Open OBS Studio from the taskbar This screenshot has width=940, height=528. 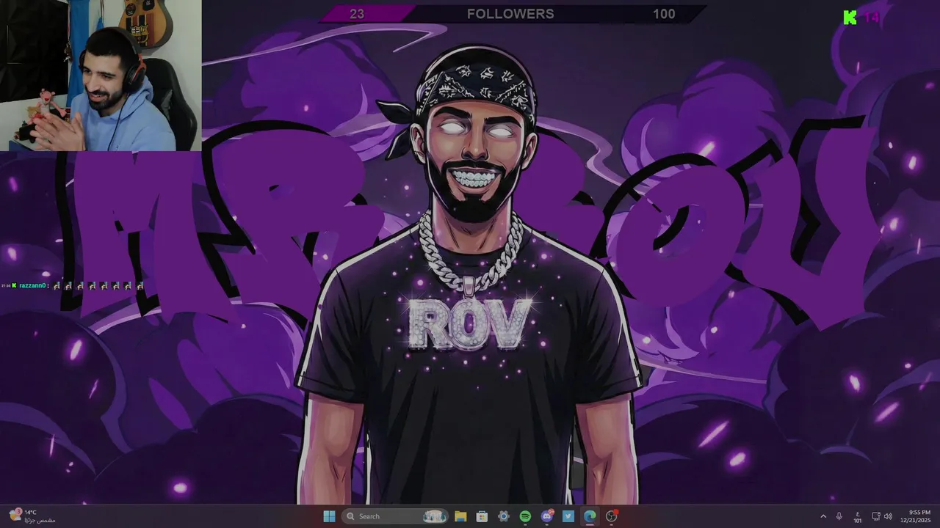coord(612,516)
